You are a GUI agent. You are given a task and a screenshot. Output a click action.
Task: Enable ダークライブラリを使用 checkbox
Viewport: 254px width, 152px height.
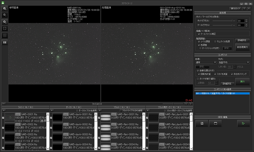tap(77, 111)
